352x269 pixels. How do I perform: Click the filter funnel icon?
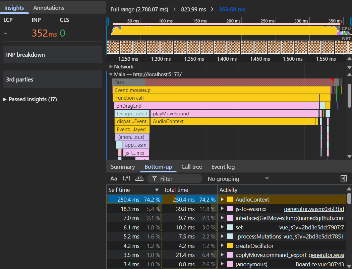pyautogui.click(x=155, y=179)
